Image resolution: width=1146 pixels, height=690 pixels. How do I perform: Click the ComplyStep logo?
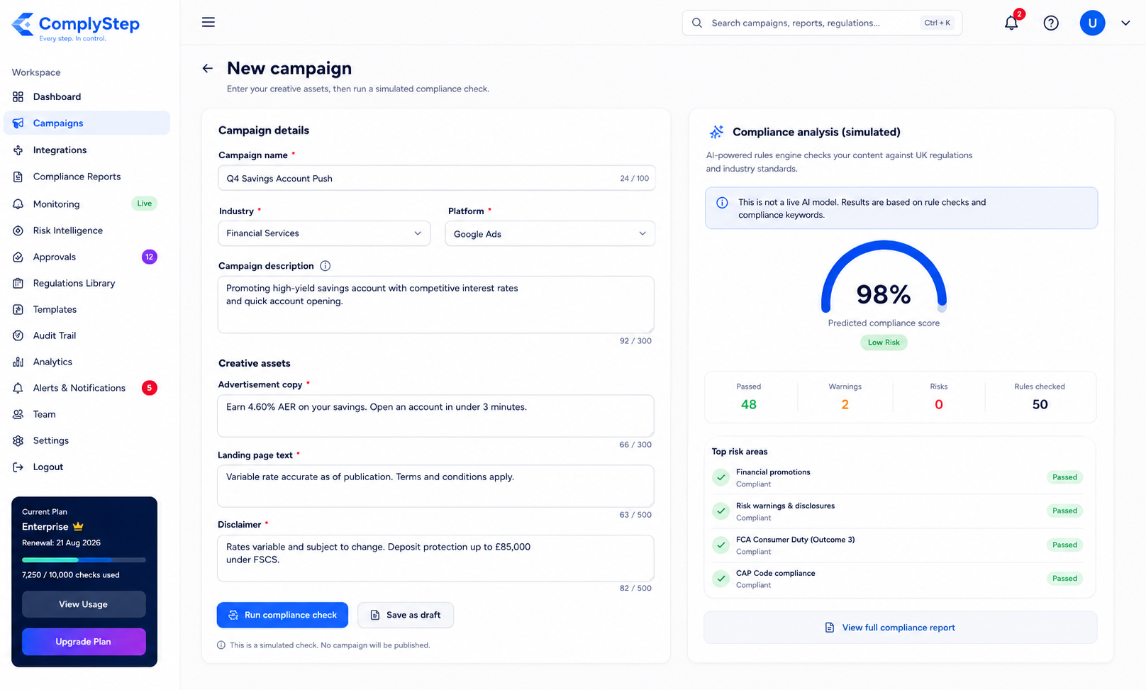(x=75, y=26)
